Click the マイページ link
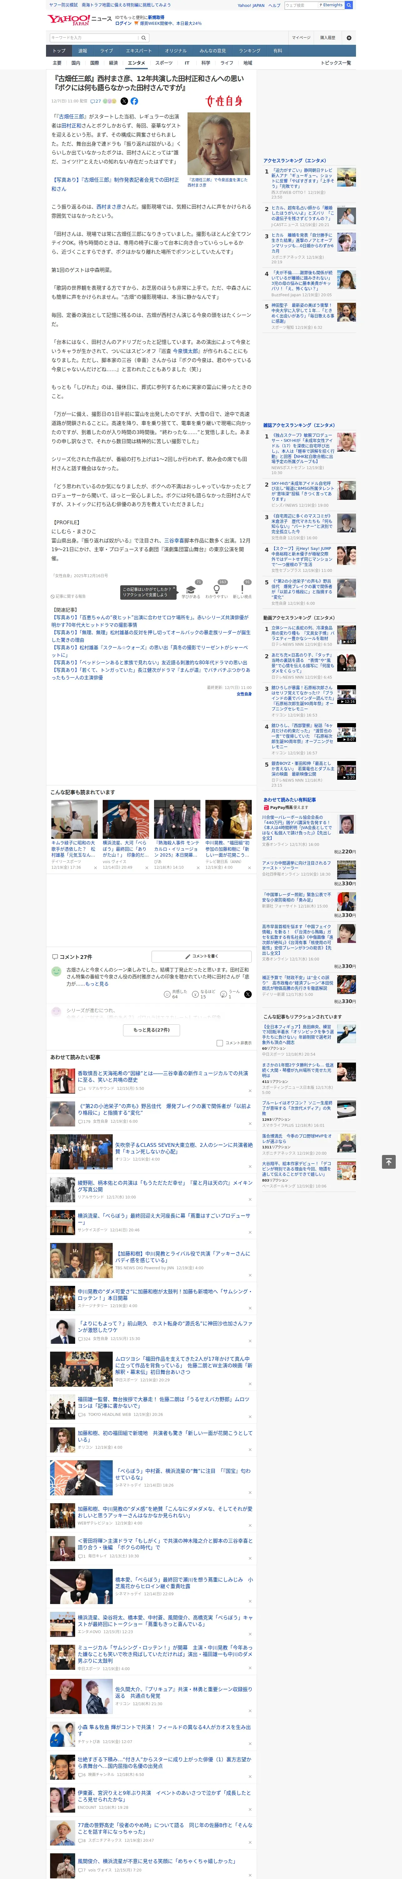Viewport: 402px width, 1879px height. tap(301, 38)
